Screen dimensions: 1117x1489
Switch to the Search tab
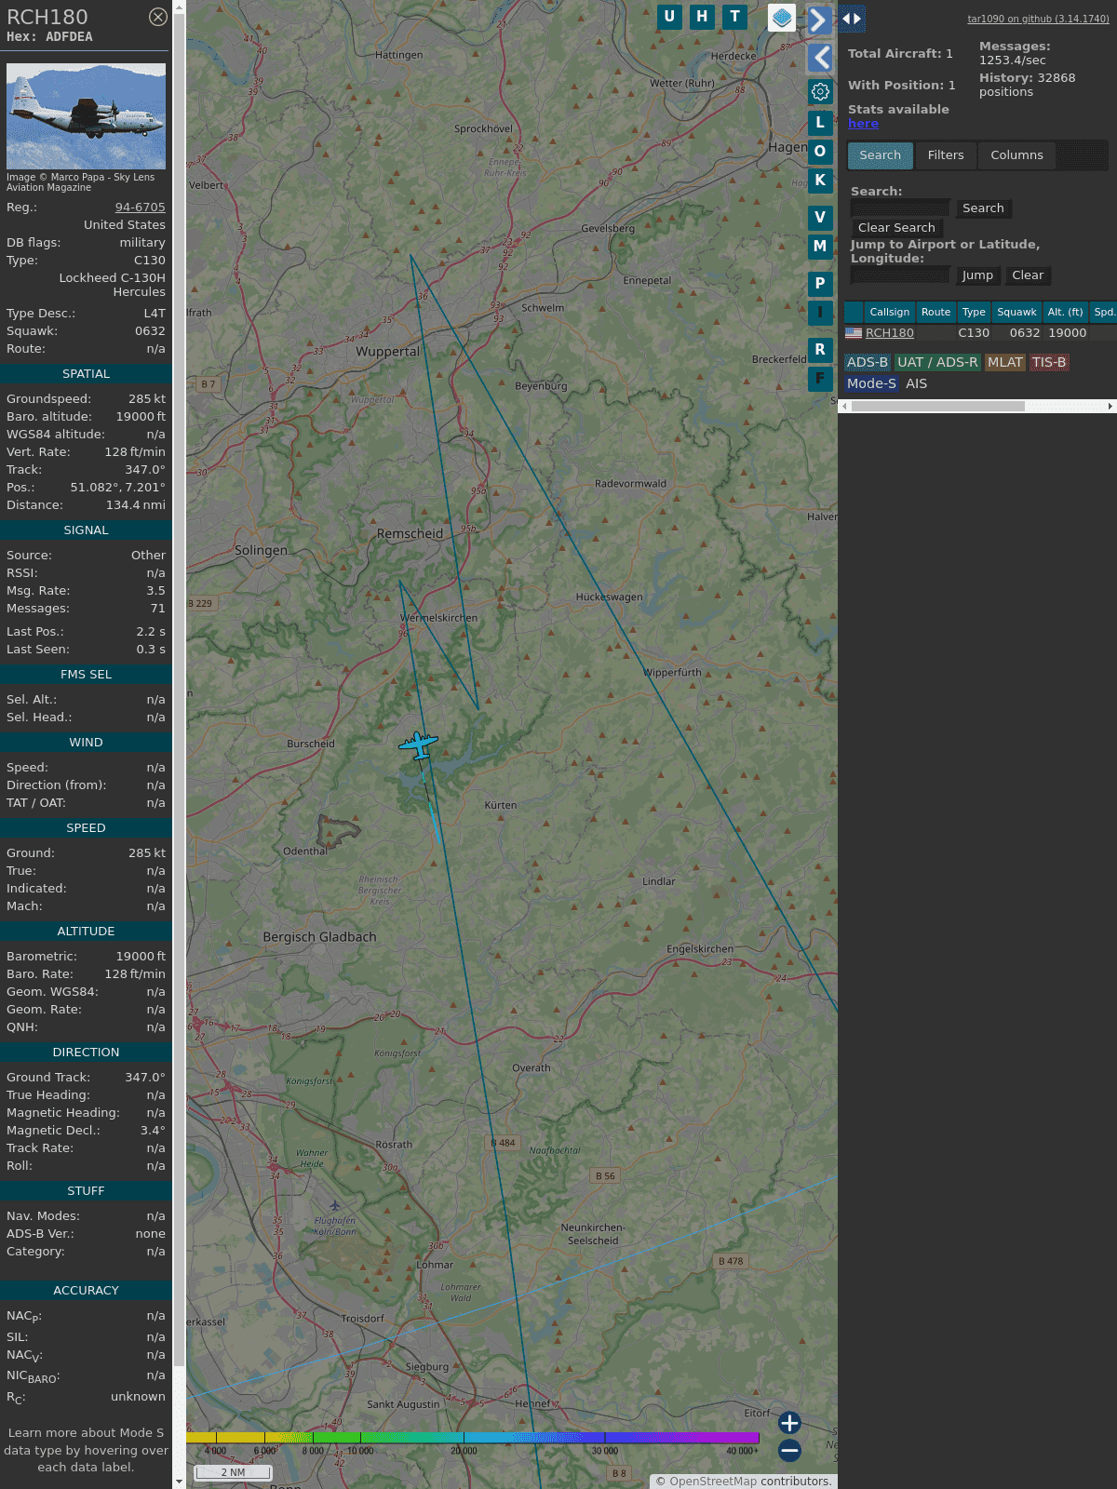click(881, 155)
